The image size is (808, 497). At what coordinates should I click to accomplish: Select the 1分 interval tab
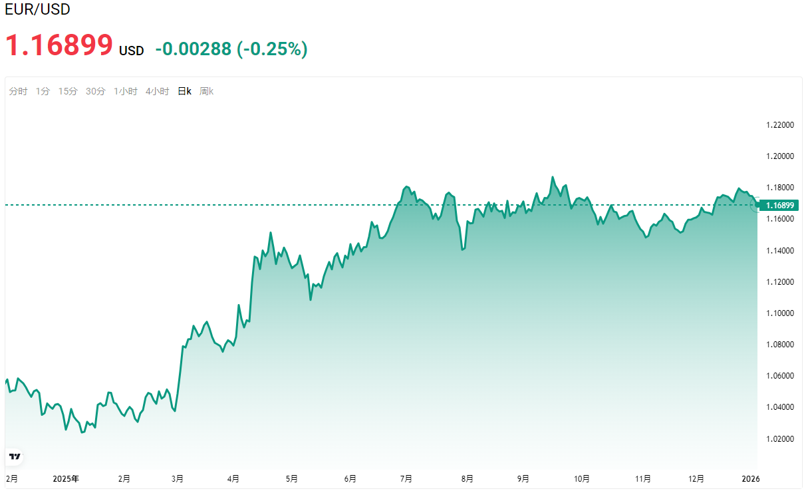click(43, 92)
